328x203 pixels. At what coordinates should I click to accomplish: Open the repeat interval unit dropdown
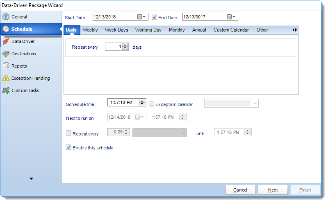click(x=159, y=133)
